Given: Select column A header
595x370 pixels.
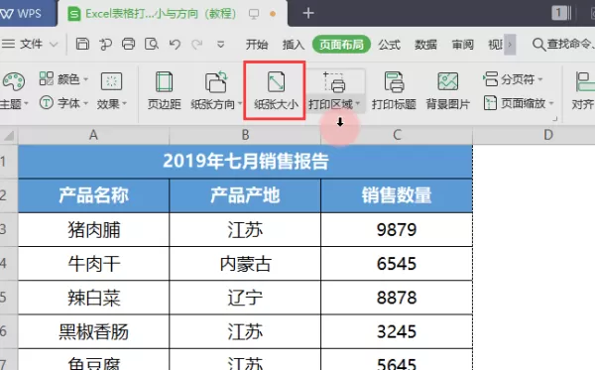Looking at the screenshot, I should [93, 135].
